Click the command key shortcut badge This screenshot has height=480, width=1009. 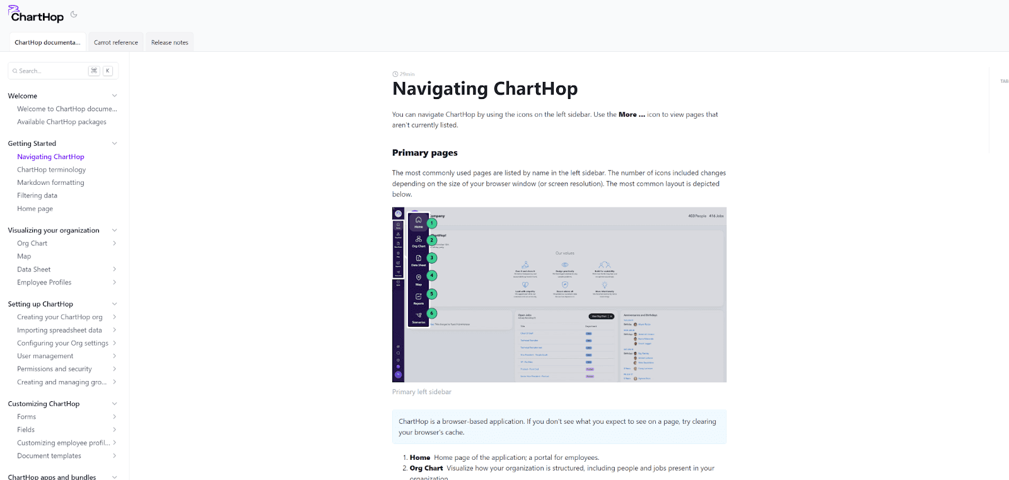pos(94,71)
